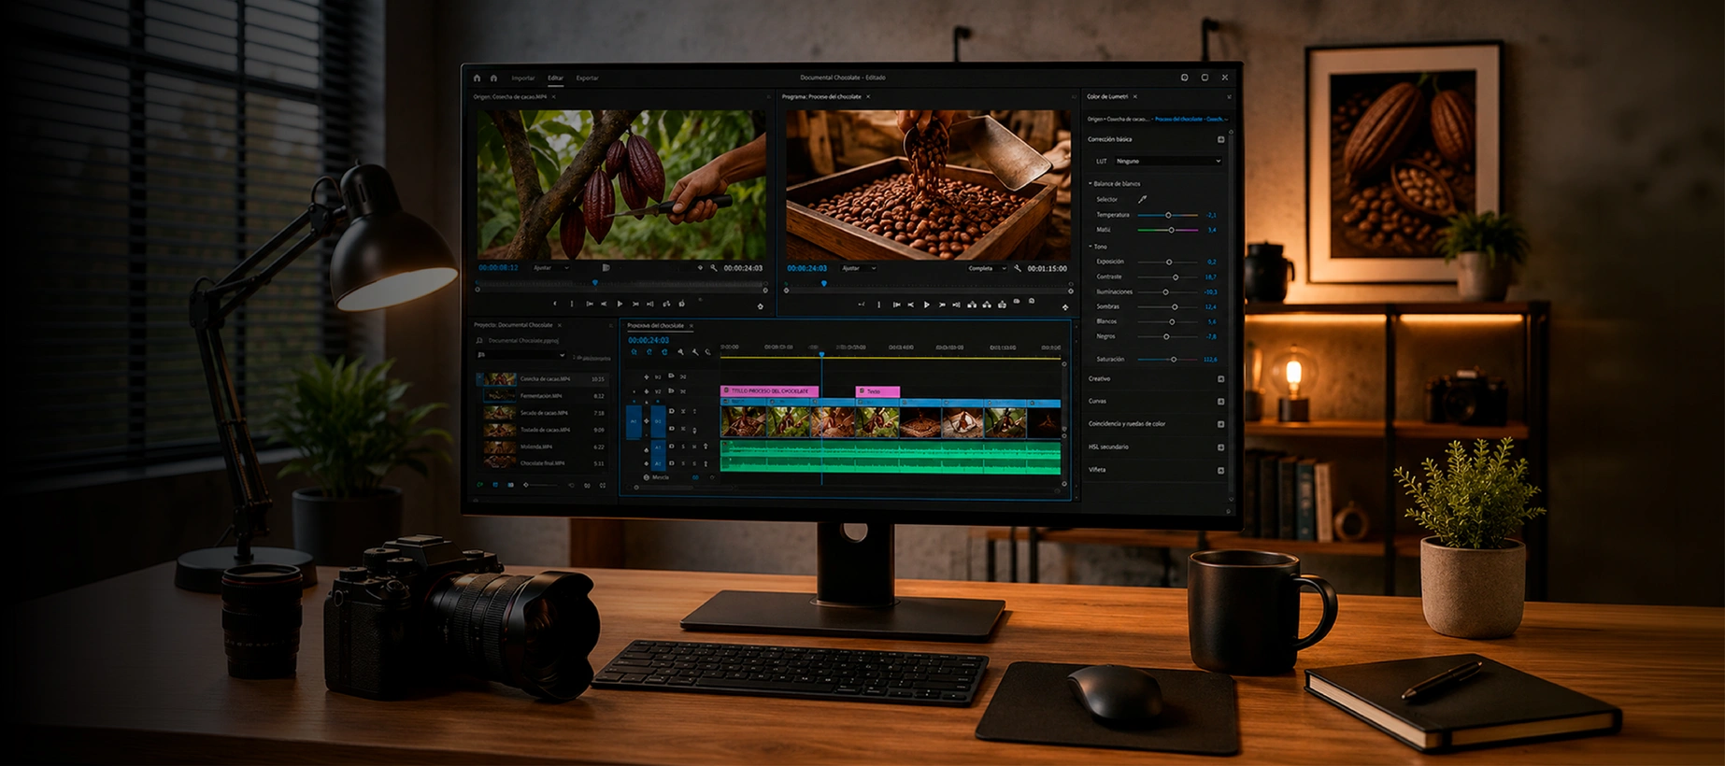The width and height of the screenshot is (1725, 766).
Task: Select the Color de Lumetri panel tab
Action: 1107,96
